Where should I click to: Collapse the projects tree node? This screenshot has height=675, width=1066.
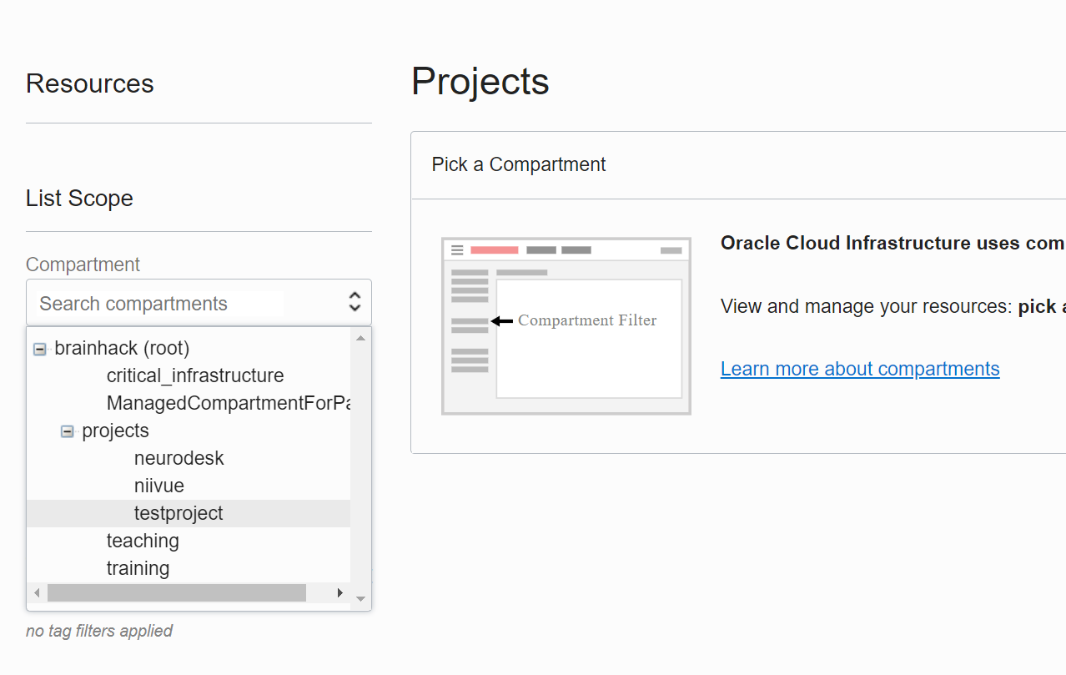coord(68,431)
